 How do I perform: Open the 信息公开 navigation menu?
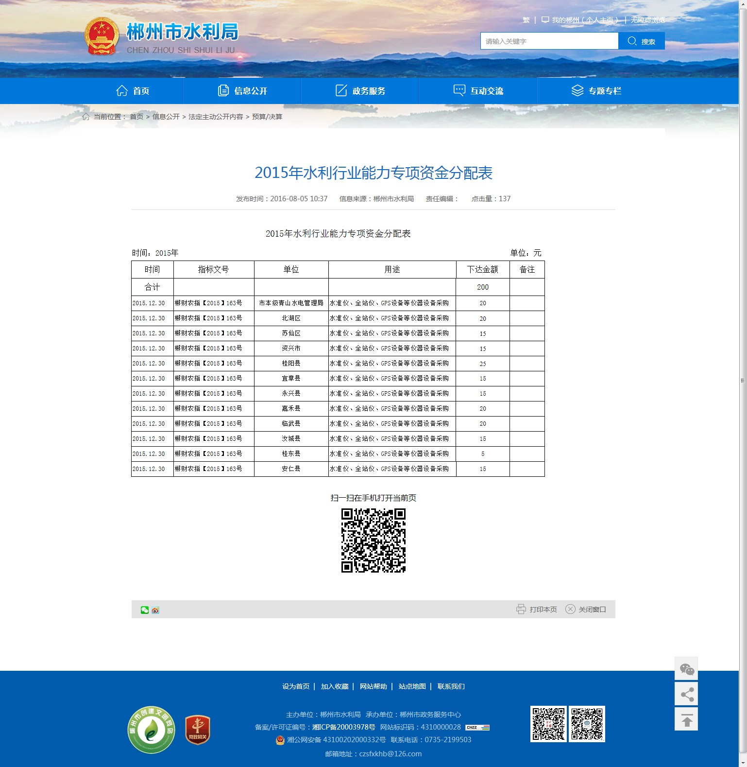point(242,91)
